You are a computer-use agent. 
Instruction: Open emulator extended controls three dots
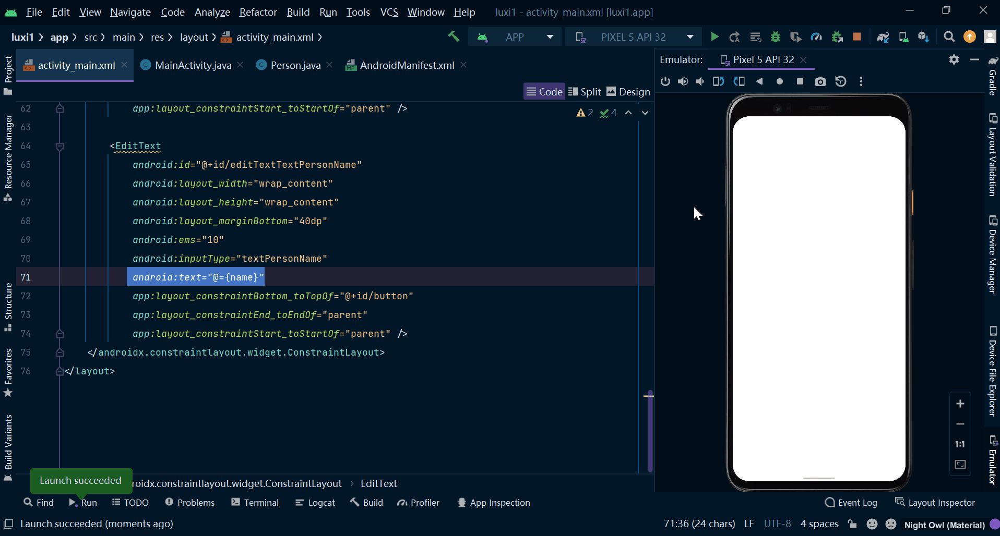(x=861, y=81)
